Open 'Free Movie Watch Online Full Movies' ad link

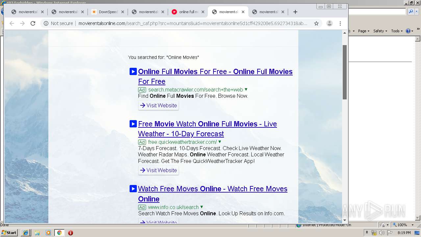click(x=208, y=129)
